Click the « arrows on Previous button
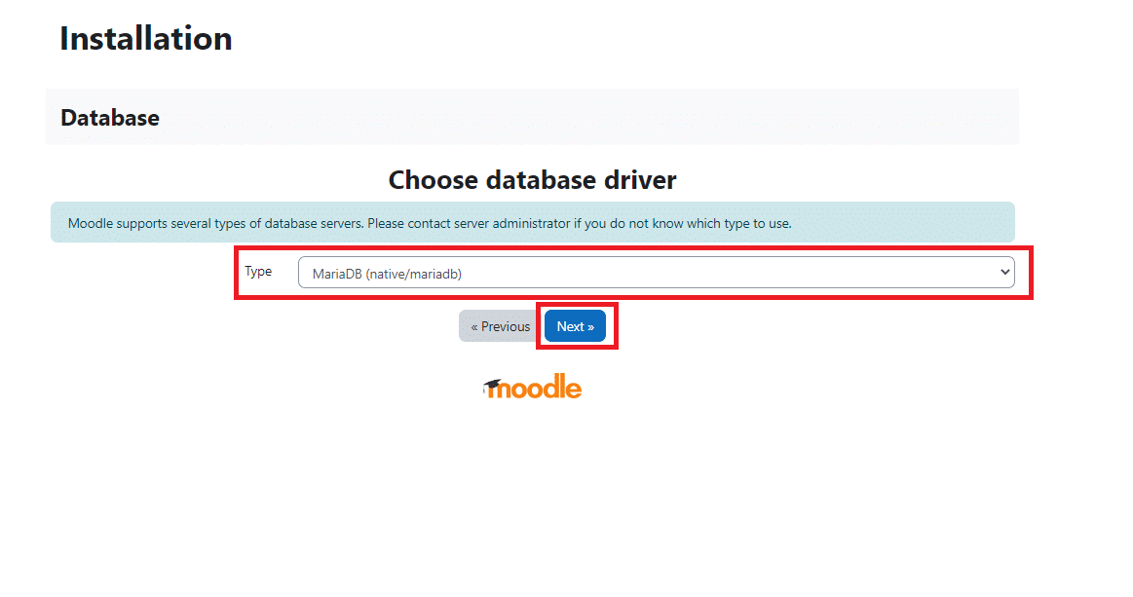The width and height of the screenshot is (1133, 597). [474, 327]
